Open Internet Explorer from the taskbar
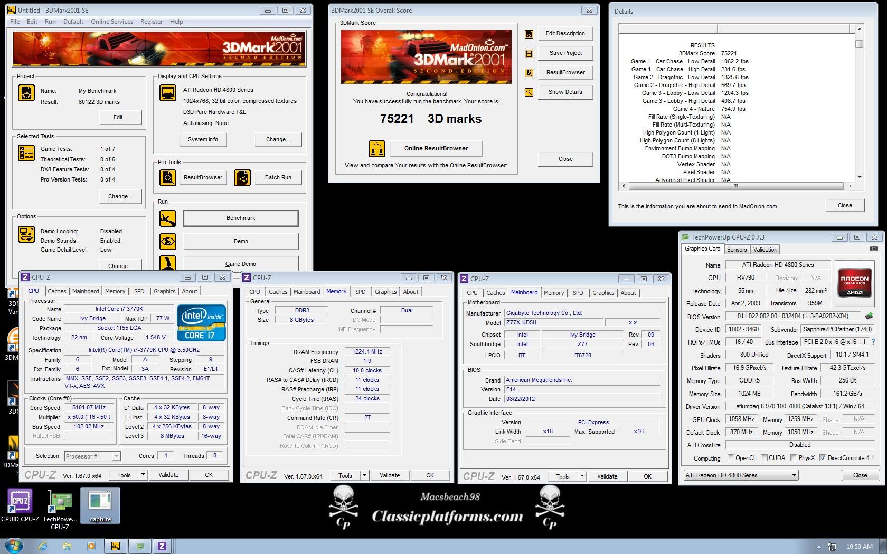The height and width of the screenshot is (554, 887). tap(43, 546)
